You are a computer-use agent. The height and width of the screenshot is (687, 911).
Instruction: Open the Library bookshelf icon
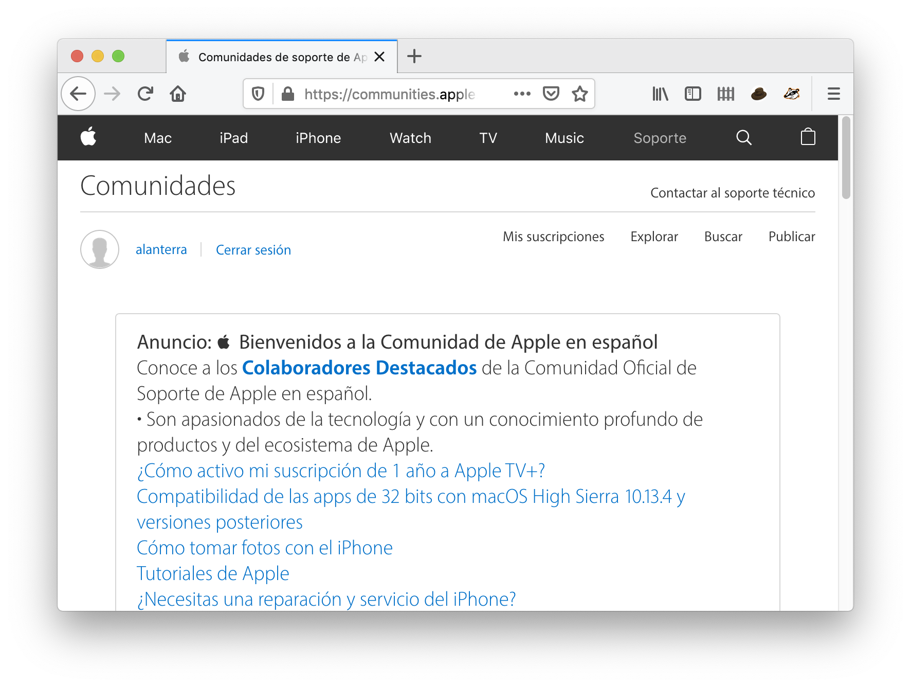pos(660,94)
